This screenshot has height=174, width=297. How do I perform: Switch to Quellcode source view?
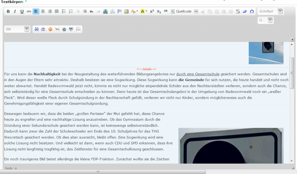click(x=182, y=12)
